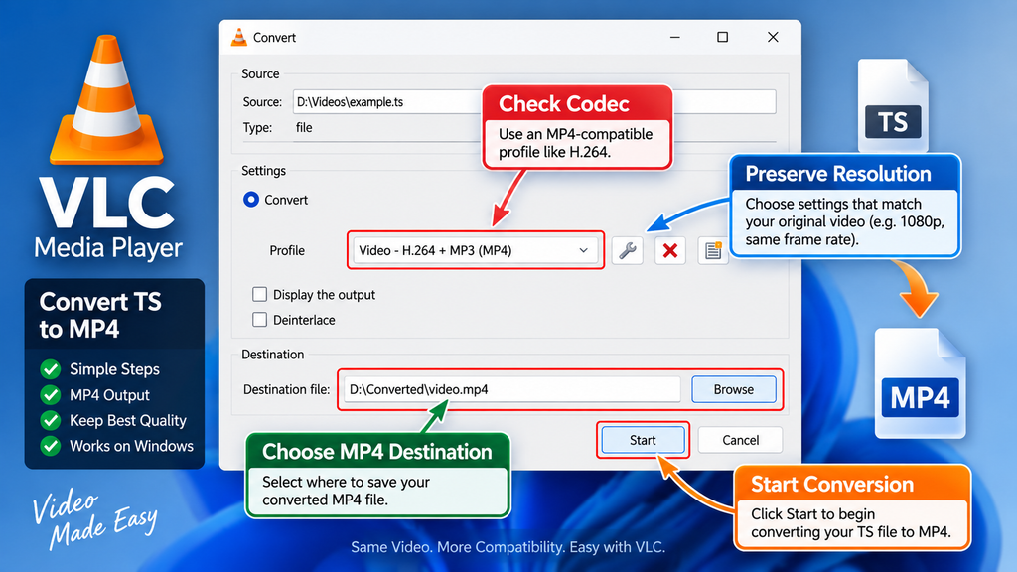1017x572 pixels.
Task: Click the Destination file field D:\Converted\video.mp4
Action: [511, 389]
